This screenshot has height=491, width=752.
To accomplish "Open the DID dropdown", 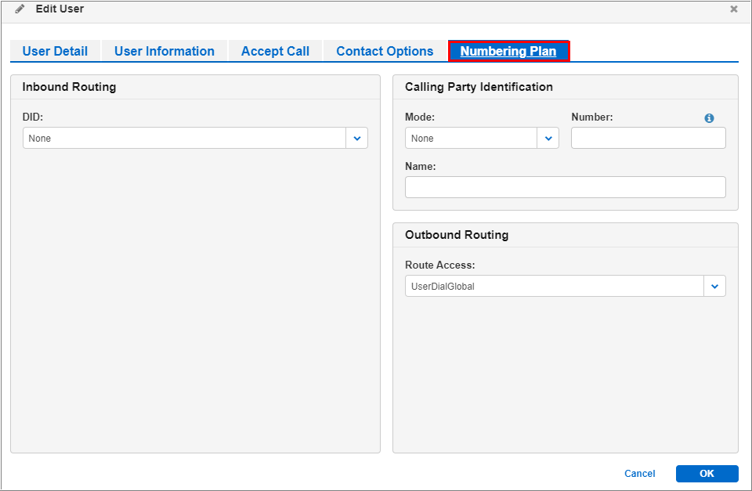I will [x=357, y=138].
